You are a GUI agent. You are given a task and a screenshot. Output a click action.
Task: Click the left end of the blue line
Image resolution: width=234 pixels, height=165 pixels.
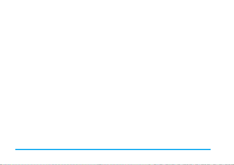[x=16, y=149]
